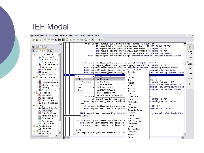Screen dimensions: 204x153
Task: Click the checkmark toolbar icon
Action: coord(89,40)
